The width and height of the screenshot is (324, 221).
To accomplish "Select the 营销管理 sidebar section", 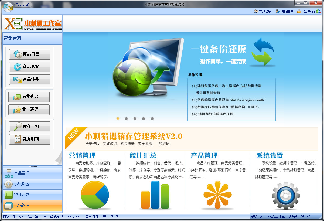I will click(x=32, y=206).
